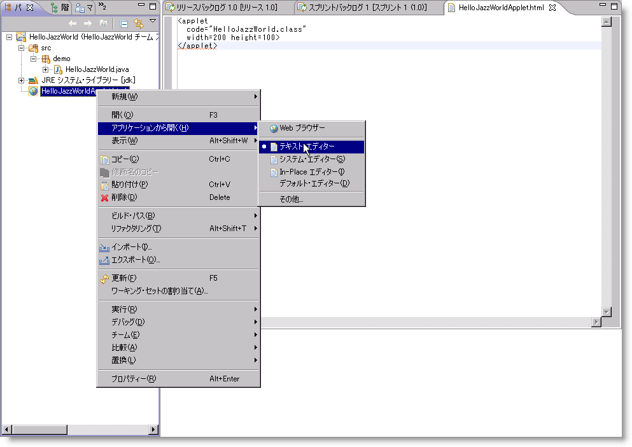Choose 貼り付け(P) from the context menu

point(179,185)
